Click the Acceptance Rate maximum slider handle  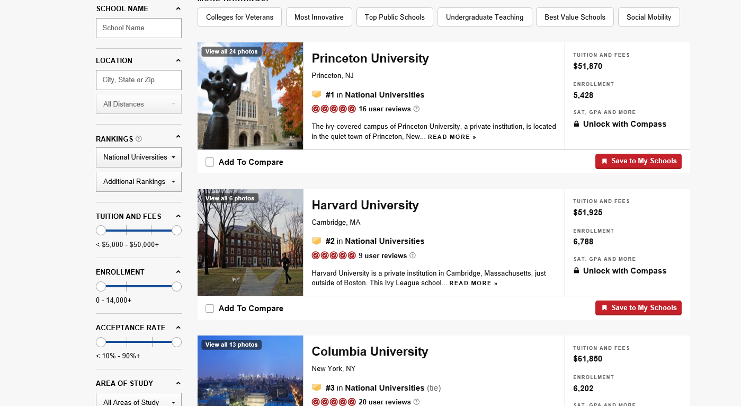coord(177,342)
